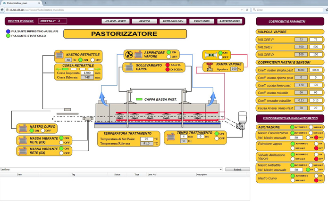
Task: Click the Coefficienti e Parametri header link
Action: click(x=287, y=22)
